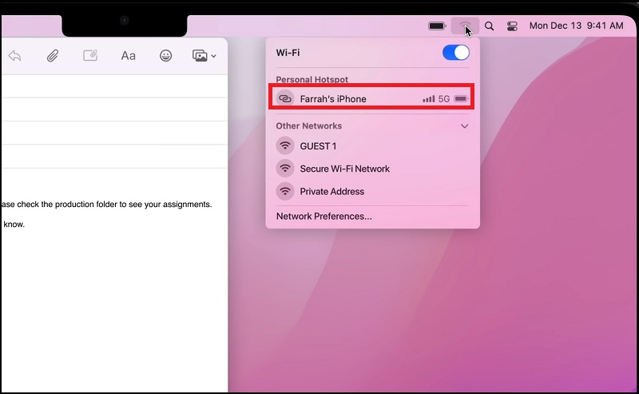The width and height of the screenshot is (639, 394).
Task: Turn off the Wi-Fi switch
Action: [455, 53]
